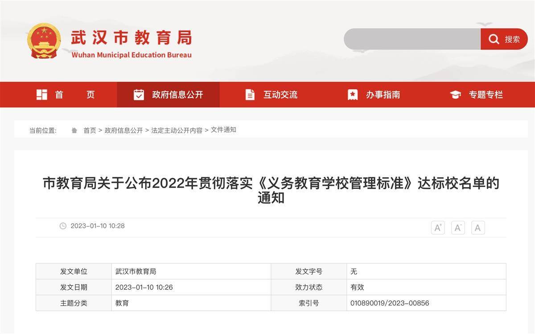
Task: Decrease font size with A- button
Action: (458, 228)
